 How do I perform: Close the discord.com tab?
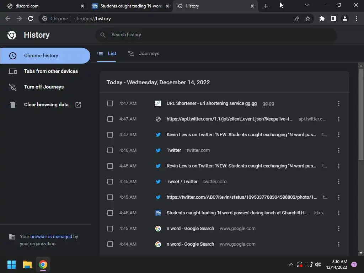click(82, 6)
